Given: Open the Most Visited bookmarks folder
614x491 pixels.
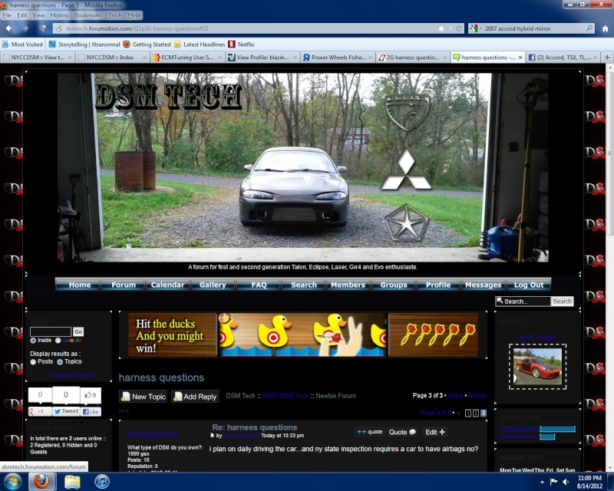Looking at the screenshot, I should (22, 44).
